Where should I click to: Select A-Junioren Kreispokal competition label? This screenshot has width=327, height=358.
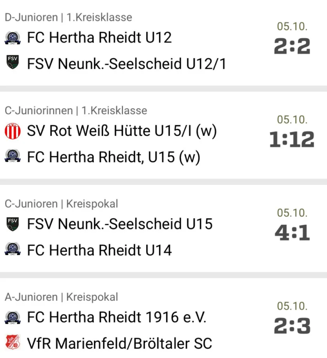[61, 297]
